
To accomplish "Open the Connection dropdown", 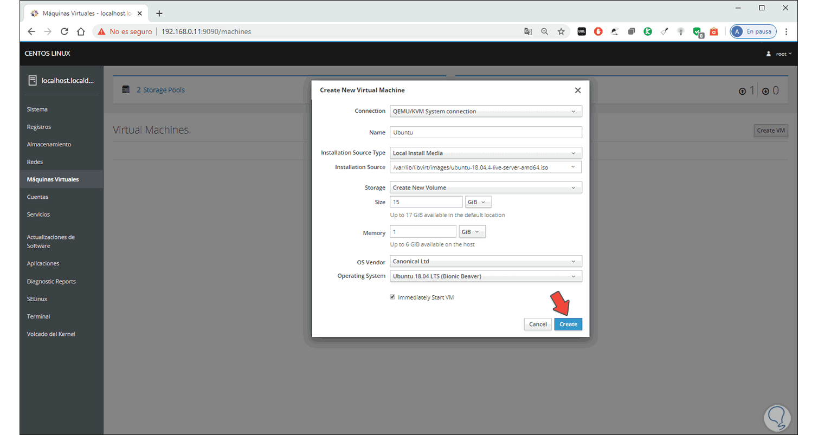I will point(486,112).
